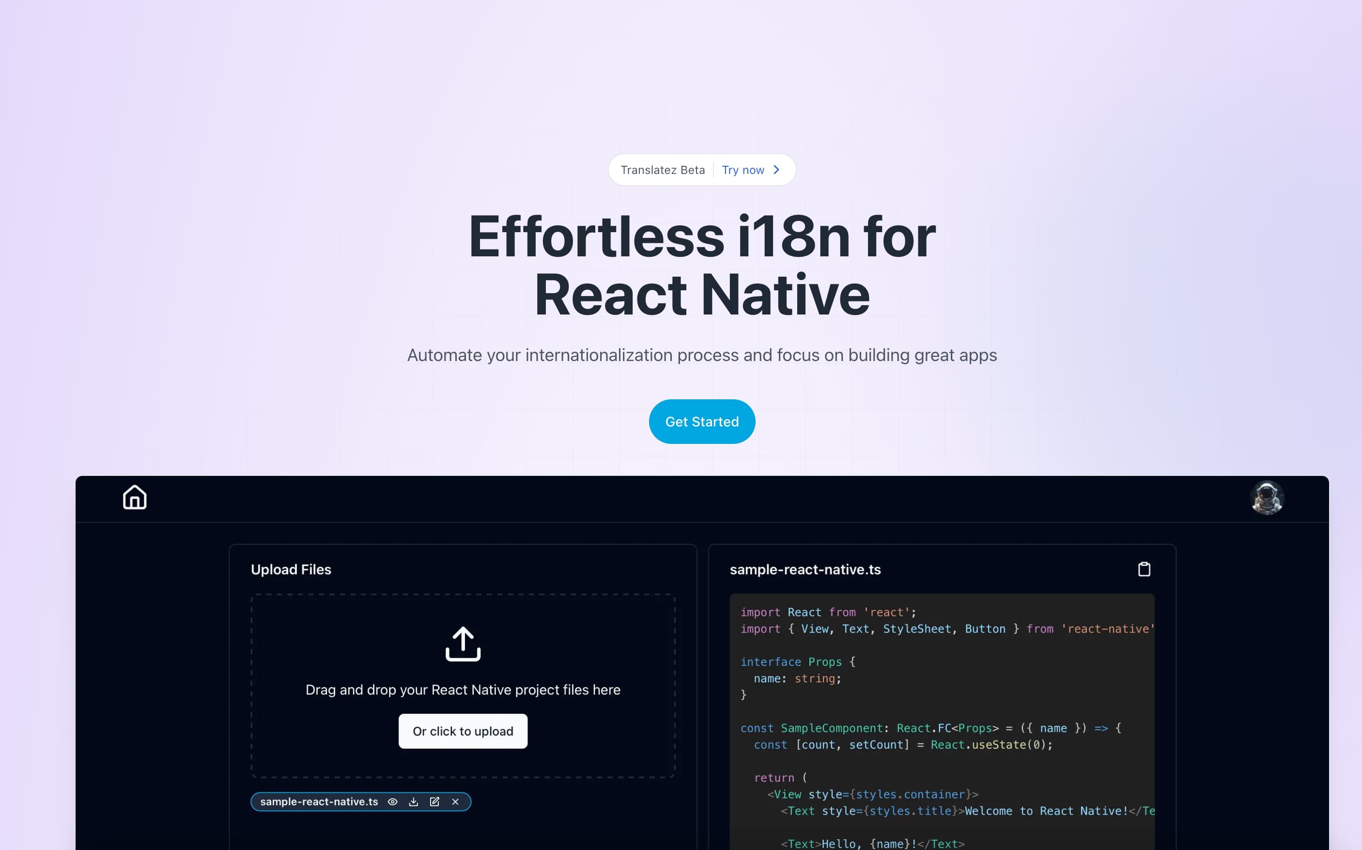Click the interface Props code line
Viewport: 1362px width, 850px height.
pos(798,661)
